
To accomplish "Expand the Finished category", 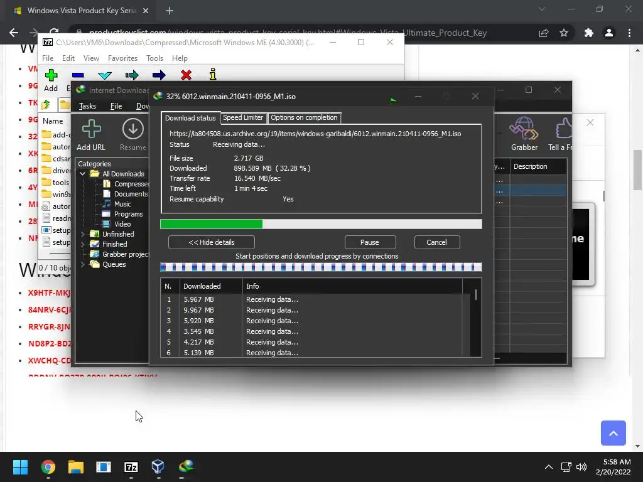I will 82,244.
